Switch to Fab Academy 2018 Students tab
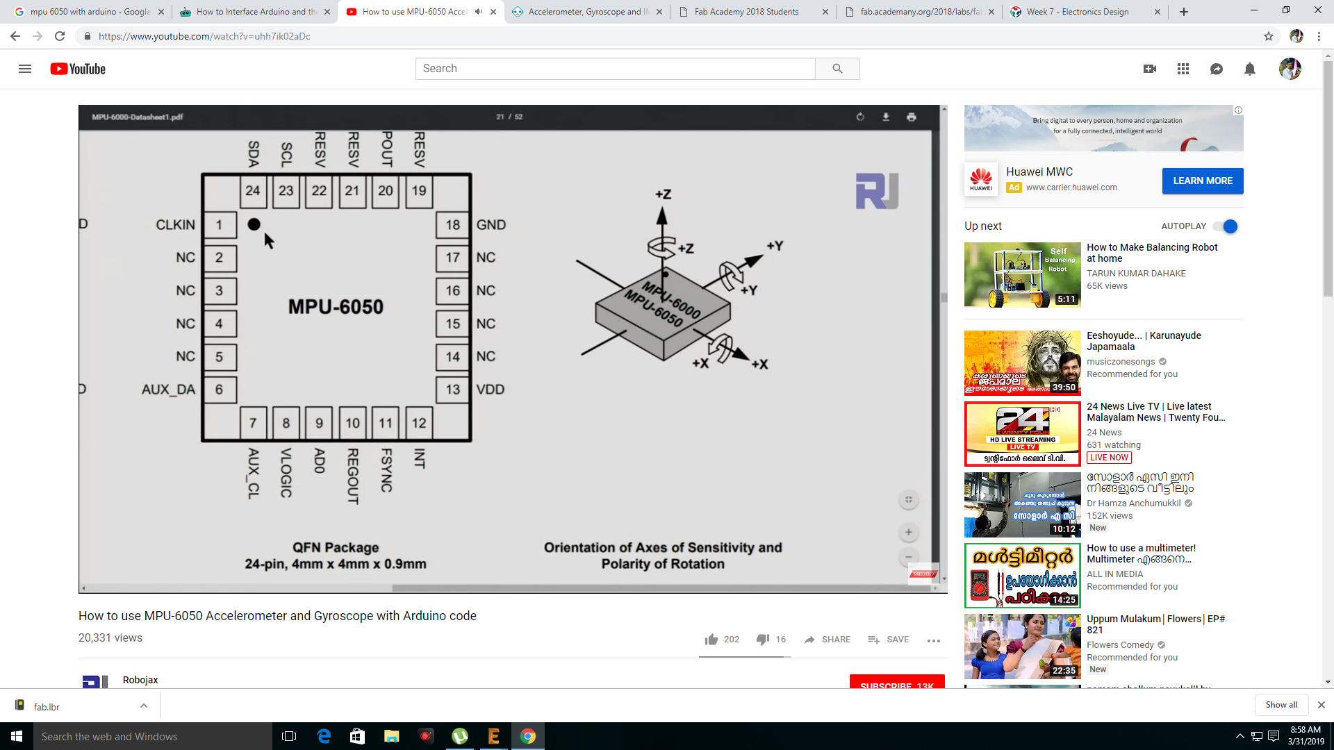This screenshot has width=1334, height=750. pyautogui.click(x=746, y=12)
